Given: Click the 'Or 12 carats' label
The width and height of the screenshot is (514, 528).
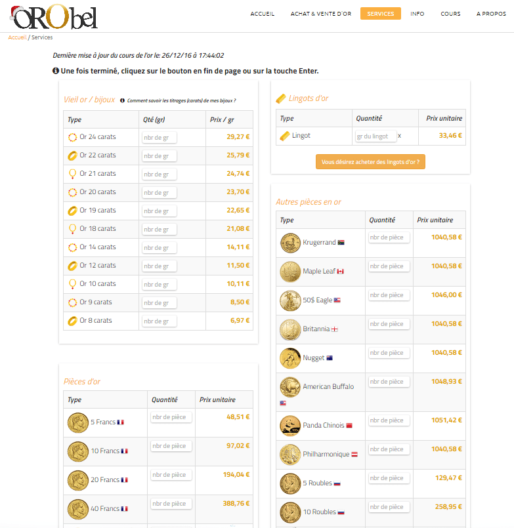Looking at the screenshot, I should tap(98, 266).
